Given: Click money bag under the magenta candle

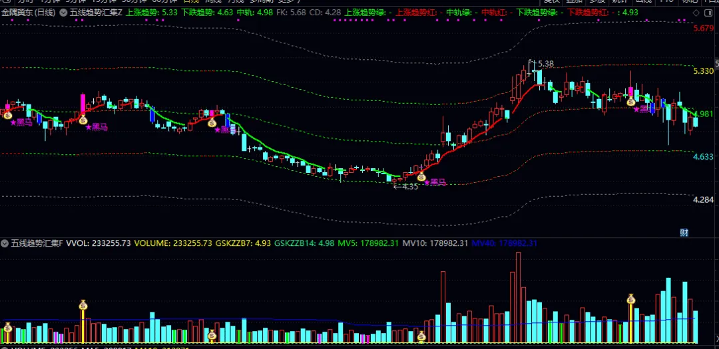Looking at the screenshot, I should 83,120.
